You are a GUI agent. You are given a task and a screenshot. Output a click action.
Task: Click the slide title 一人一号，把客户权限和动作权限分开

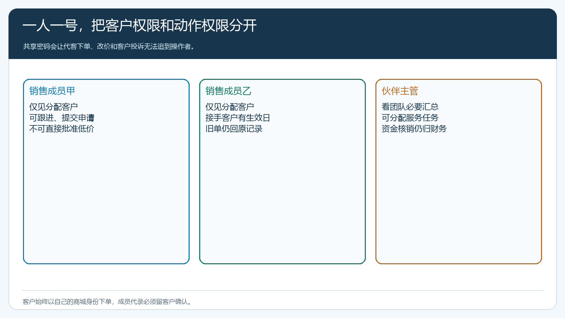139,25
